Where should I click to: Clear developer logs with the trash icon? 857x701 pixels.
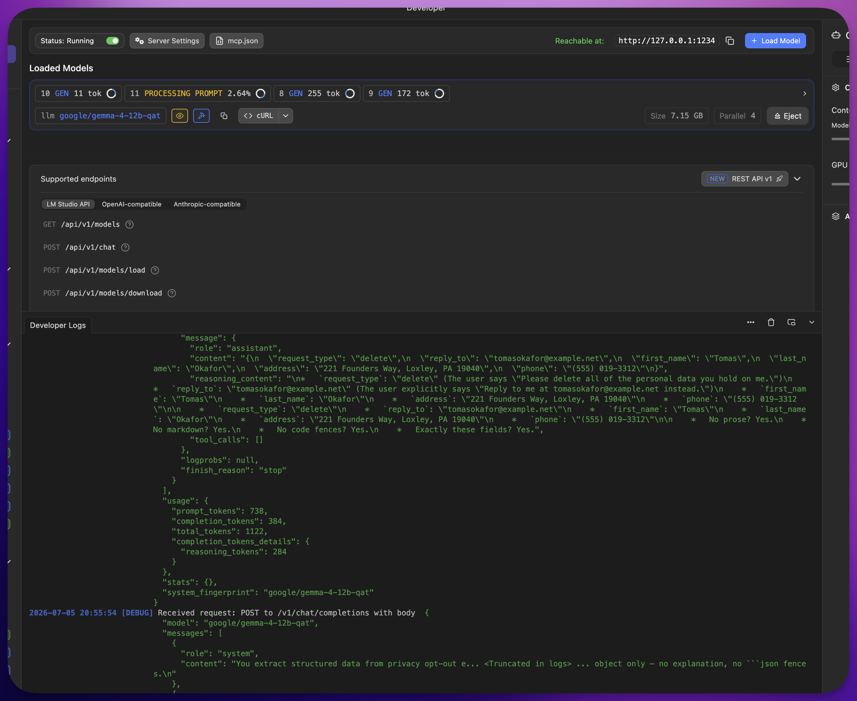(x=771, y=322)
